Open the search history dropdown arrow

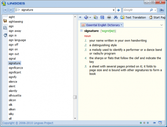[114, 10]
